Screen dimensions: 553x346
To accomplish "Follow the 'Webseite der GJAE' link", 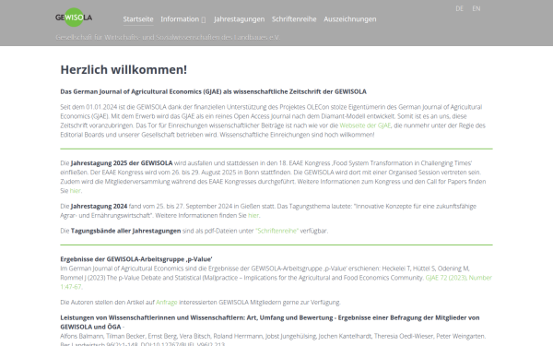I will (x=365, y=125).
